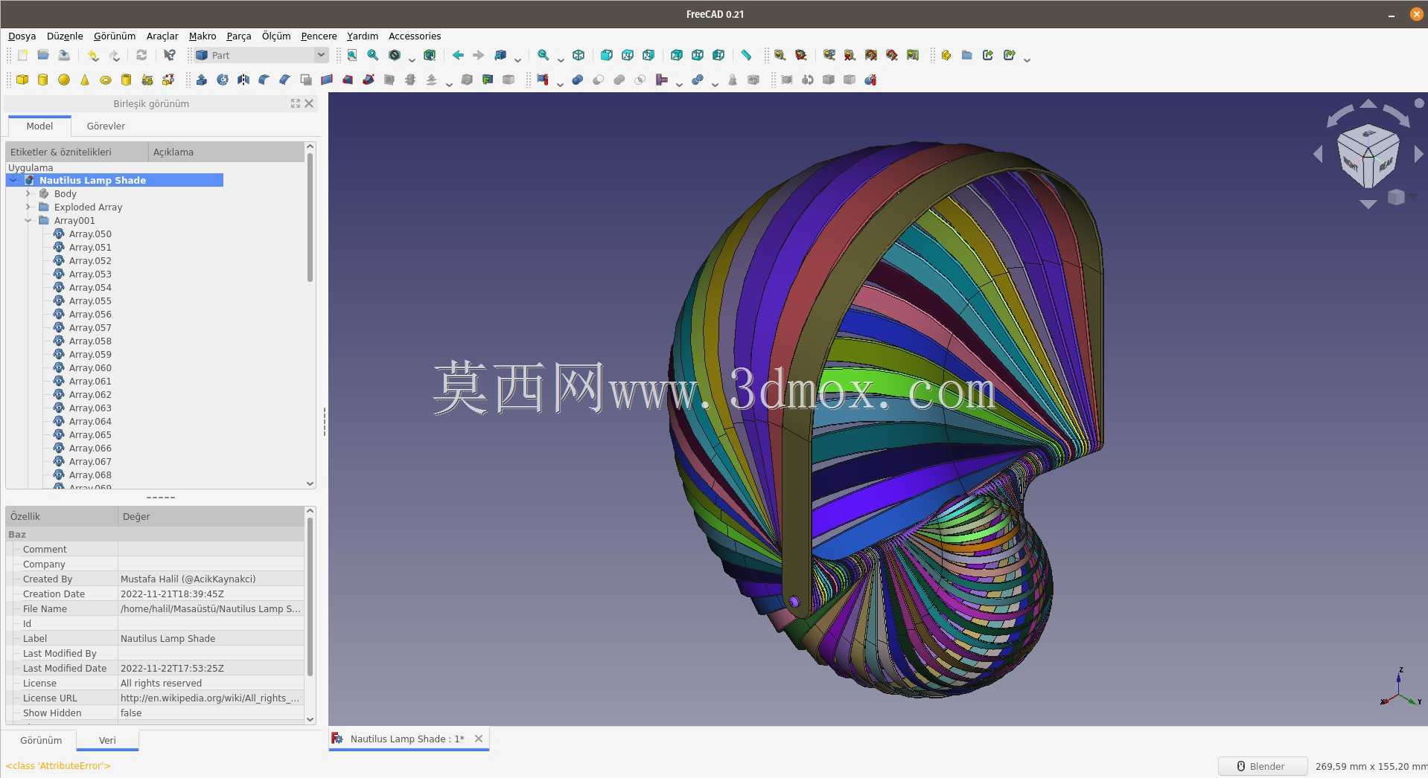The width and height of the screenshot is (1428, 778).
Task: Collapse the Nautilus Lamp Shade document node
Action: click(x=13, y=180)
